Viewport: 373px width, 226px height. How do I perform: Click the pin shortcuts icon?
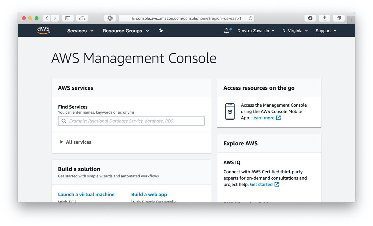coord(161,31)
